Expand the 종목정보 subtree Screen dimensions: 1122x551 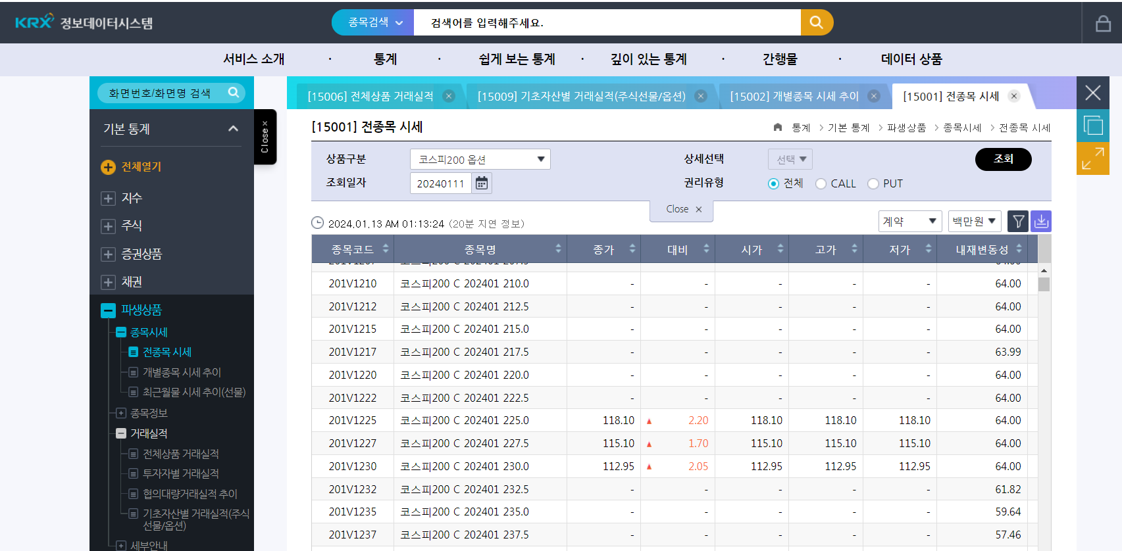coord(121,413)
